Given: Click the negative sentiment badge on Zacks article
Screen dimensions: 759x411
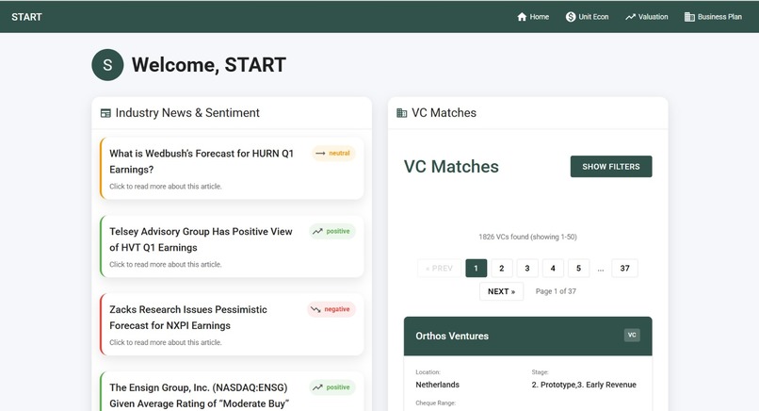Looking at the screenshot, I should point(331,309).
